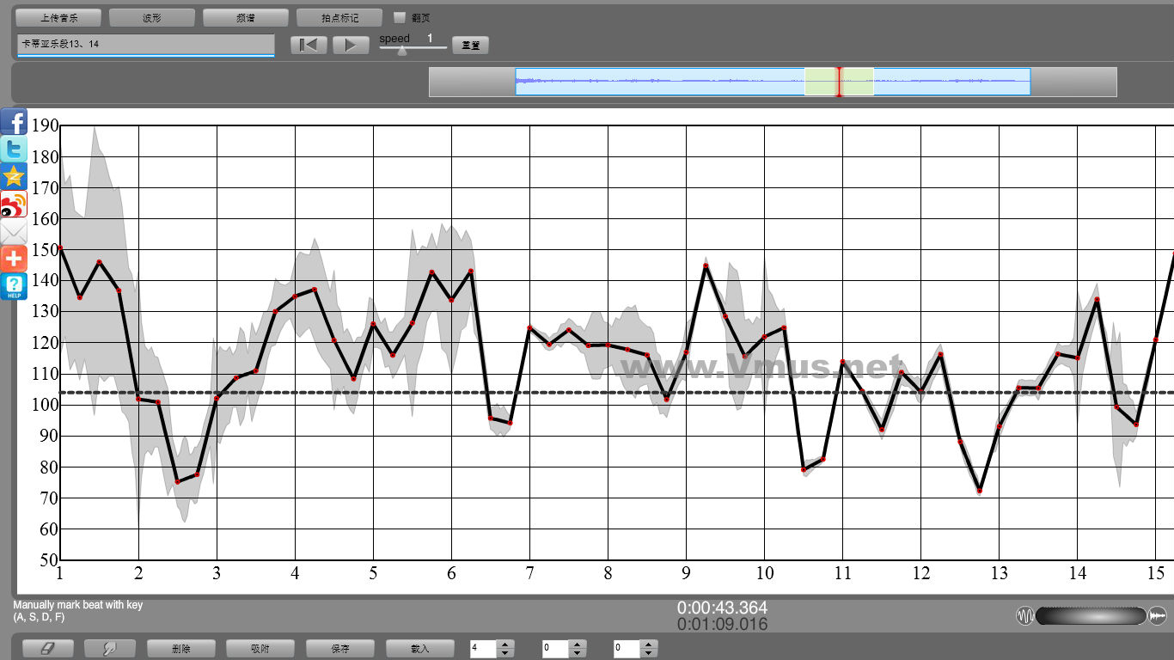
Task: Share via the Twitter icon
Action: click(14, 150)
